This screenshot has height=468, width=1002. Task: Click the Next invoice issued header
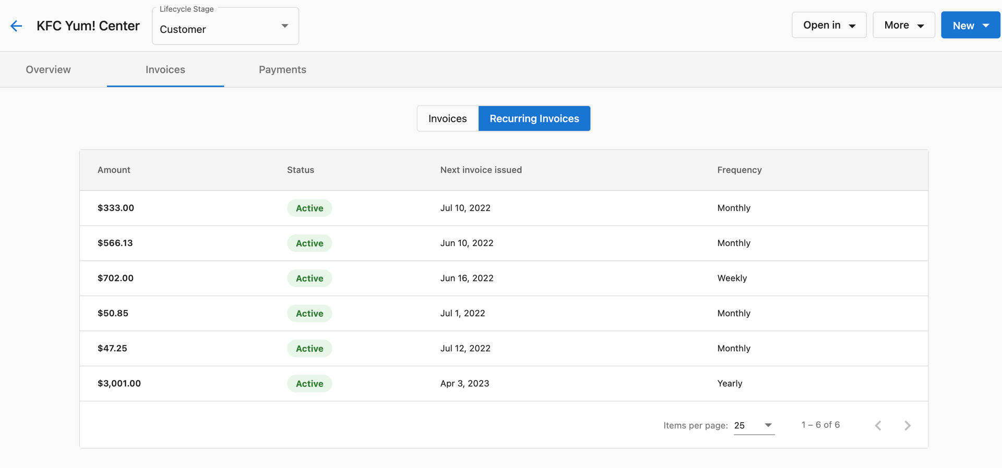tap(481, 170)
